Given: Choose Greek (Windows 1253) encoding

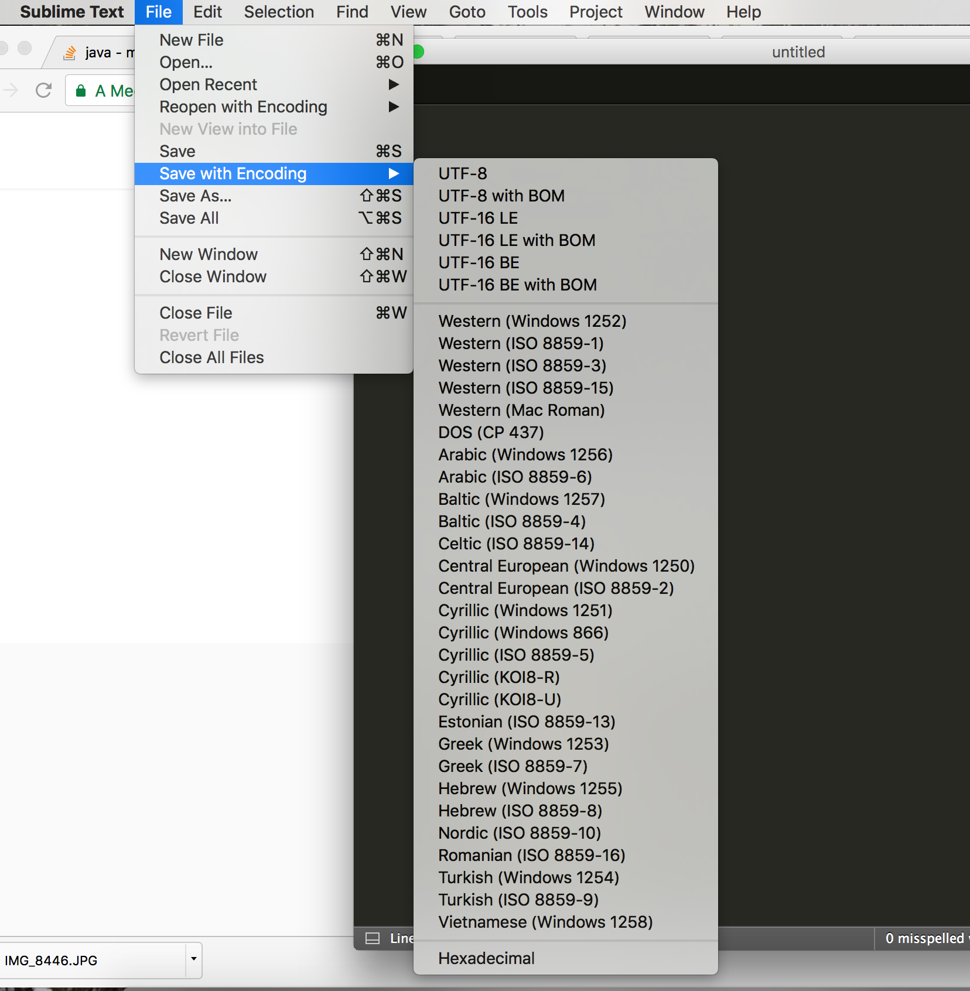Looking at the screenshot, I should [566, 744].
